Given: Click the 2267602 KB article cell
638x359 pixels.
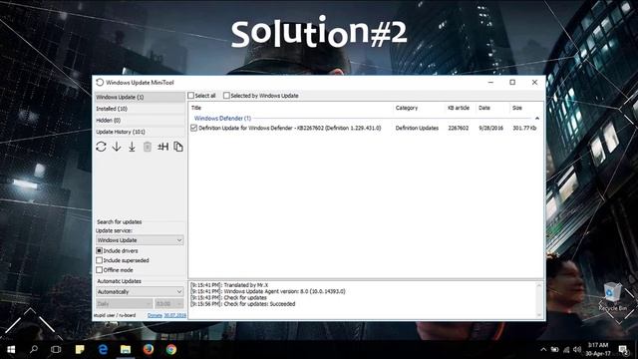Looking at the screenshot, I should (459, 128).
